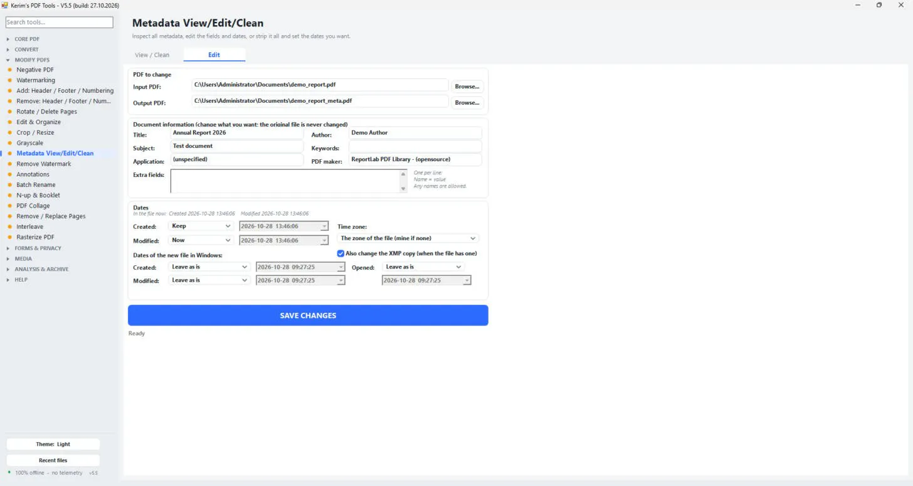Switch to the Edit tab
Screen dimensions: 913x486
click(x=214, y=55)
